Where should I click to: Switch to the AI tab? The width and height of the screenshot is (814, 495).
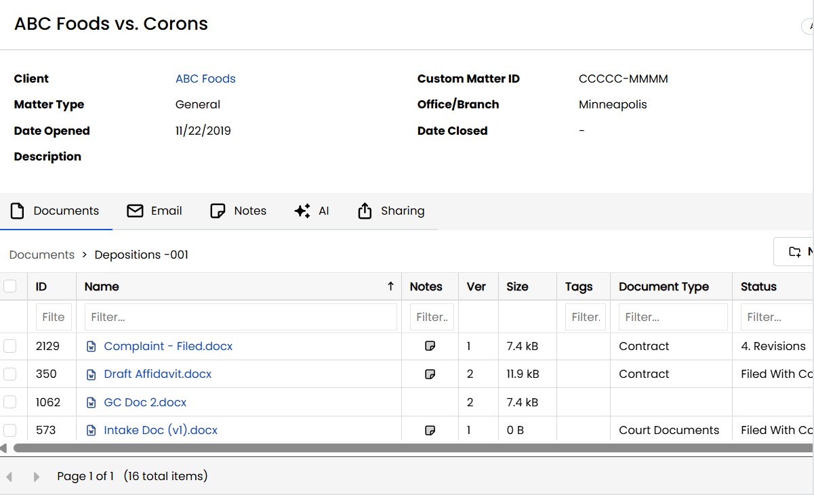click(312, 211)
